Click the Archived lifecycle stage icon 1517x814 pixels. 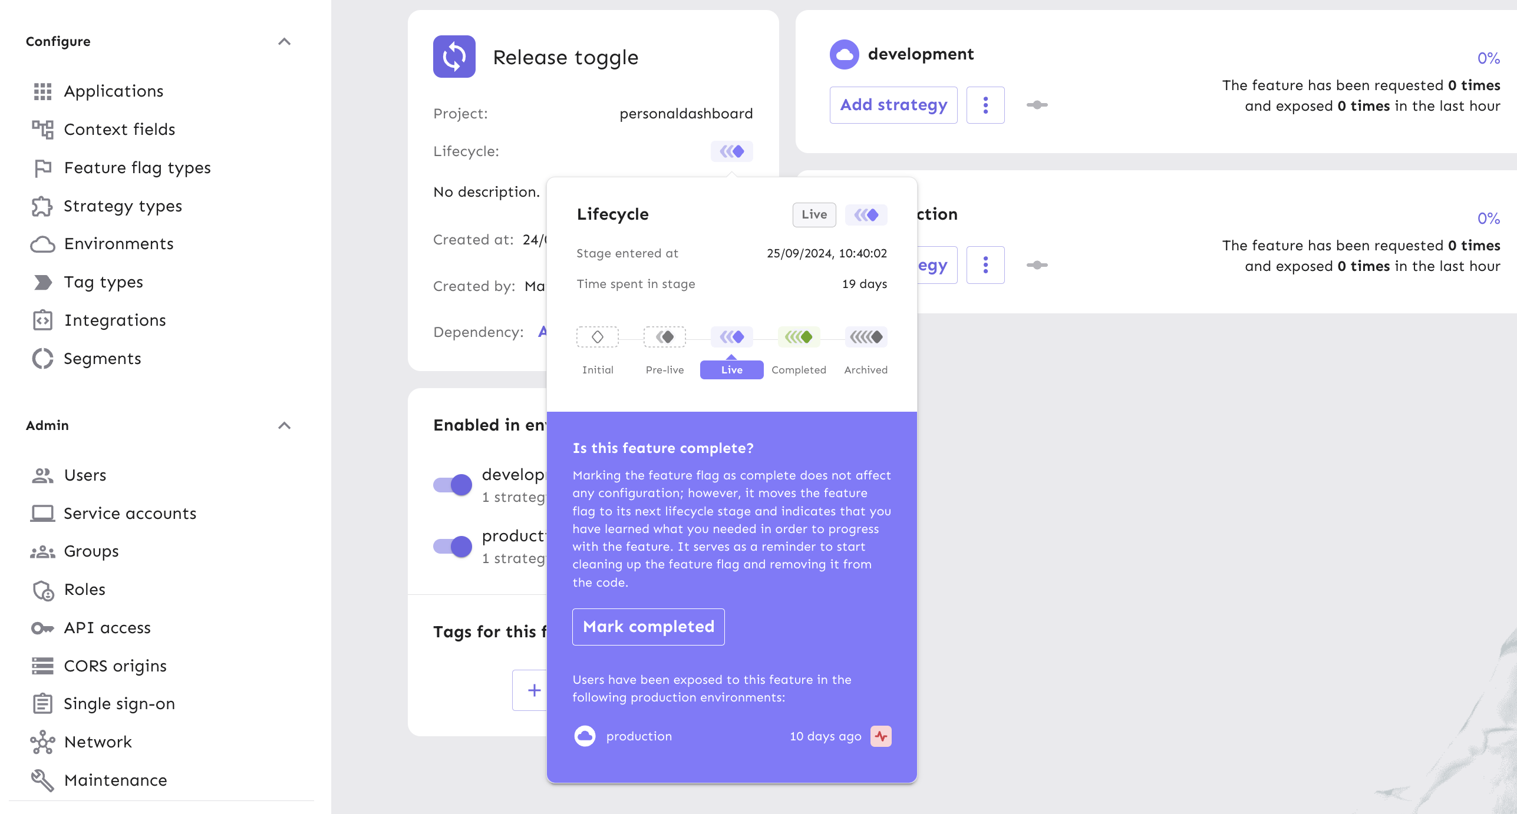pyautogui.click(x=866, y=338)
